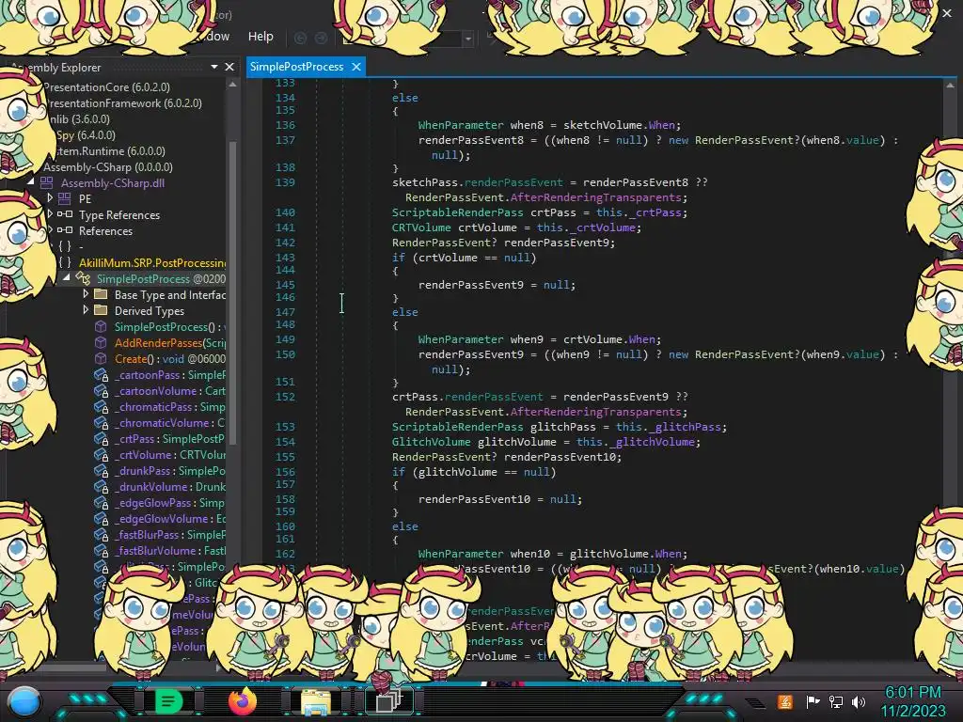The width and height of the screenshot is (963, 722).
Task: Click the SimplePostProcess() constructor method icon
Action: point(101,326)
